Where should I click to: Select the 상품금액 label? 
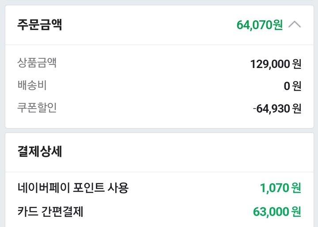(37, 63)
